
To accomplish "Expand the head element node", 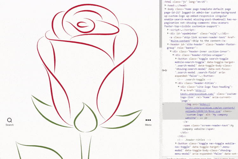I will [165, 5].
